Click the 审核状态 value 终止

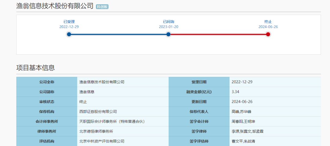[x=83, y=102]
